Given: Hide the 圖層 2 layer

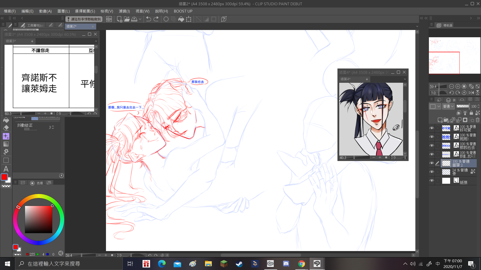Looking at the screenshot, I should [432, 163].
